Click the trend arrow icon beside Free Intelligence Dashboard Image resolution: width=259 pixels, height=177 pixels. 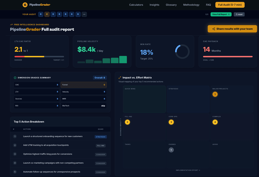pos(11,25)
